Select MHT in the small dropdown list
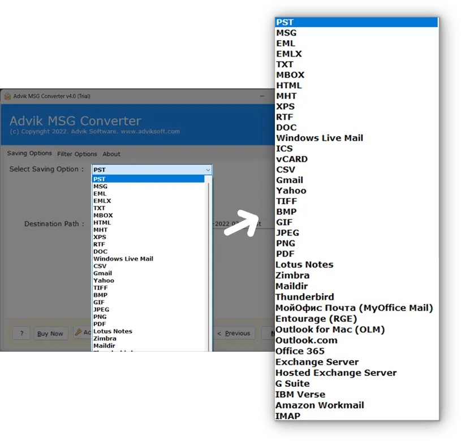 tap(100, 230)
